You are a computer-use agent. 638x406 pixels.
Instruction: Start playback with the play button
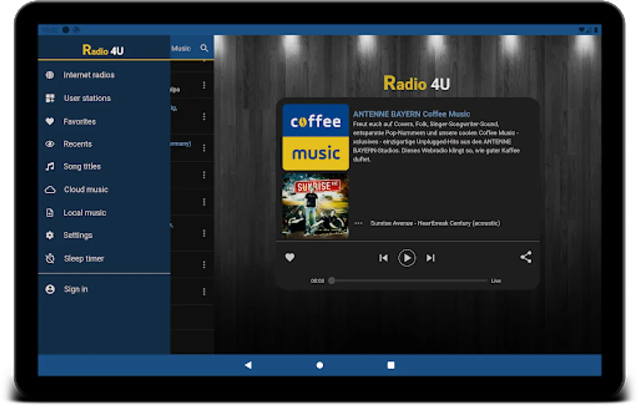point(407,258)
